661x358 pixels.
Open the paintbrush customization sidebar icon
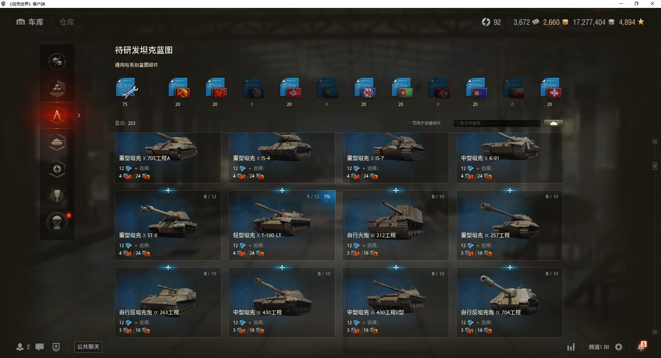pos(57,196)
